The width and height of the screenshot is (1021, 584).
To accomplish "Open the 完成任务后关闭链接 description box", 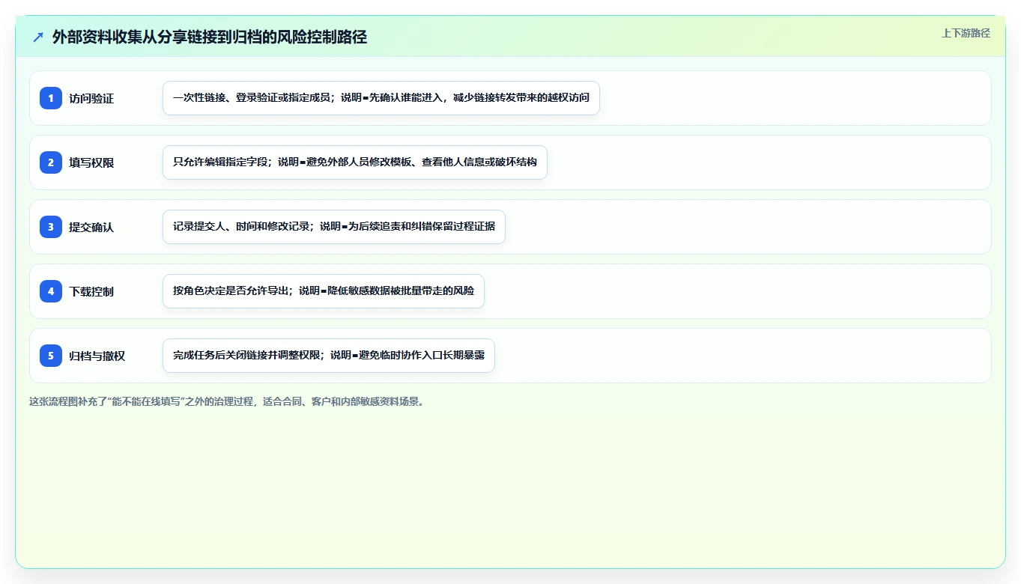I will click(x=329, y=356).
